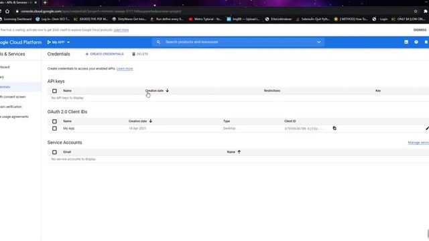This screenshot has height=241, width=429.
Task: Click the Key column header
Action: click(x=378, y=91)
